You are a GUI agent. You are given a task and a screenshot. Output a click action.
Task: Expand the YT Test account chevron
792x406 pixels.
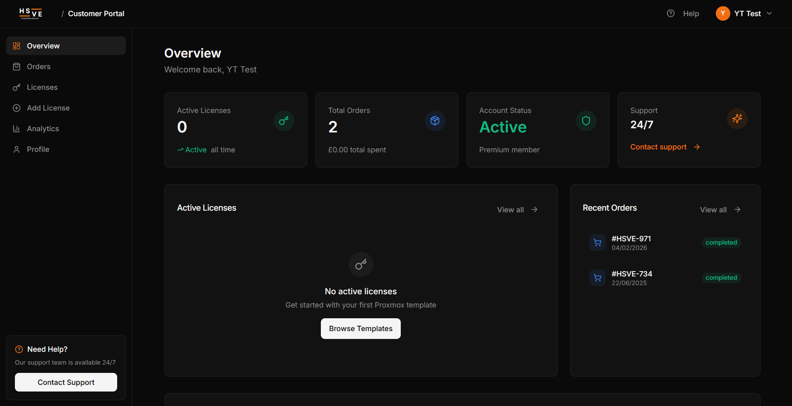769,14
